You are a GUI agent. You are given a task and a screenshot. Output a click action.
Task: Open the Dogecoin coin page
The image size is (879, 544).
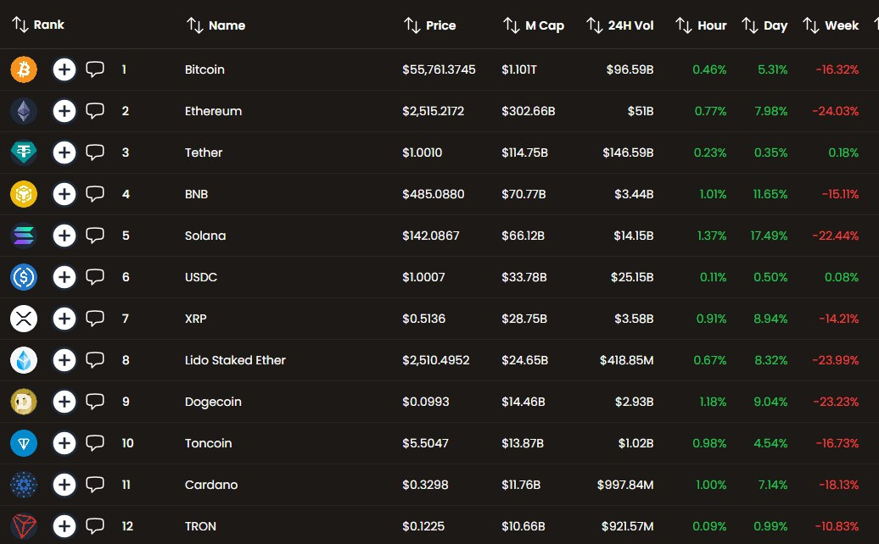tap(213, 402)
